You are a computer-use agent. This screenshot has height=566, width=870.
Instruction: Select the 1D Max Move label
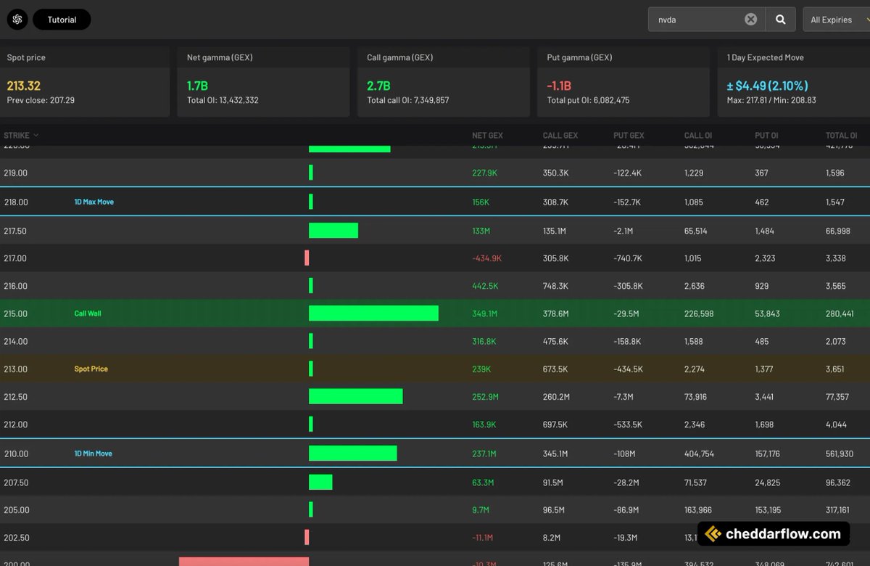(94, 202)
